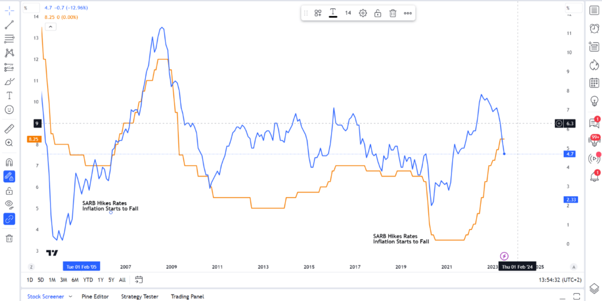The height and width of the screenshot is (301, 602).
Task: Set the chart range to 5Y
Action: coord(111,280)
